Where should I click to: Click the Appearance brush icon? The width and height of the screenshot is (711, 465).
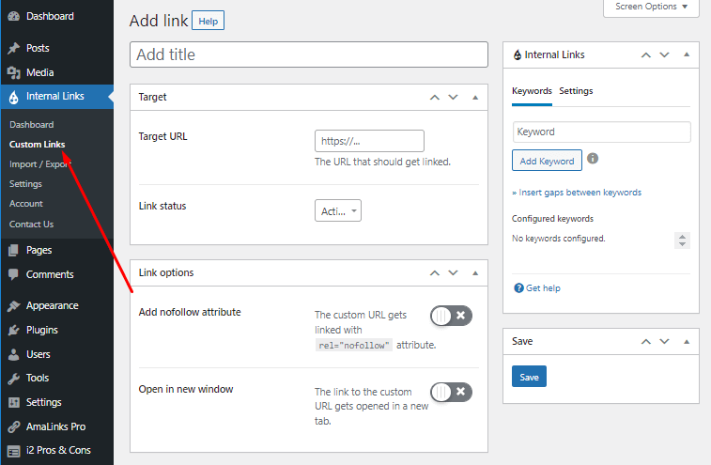[x=13, y=305]
